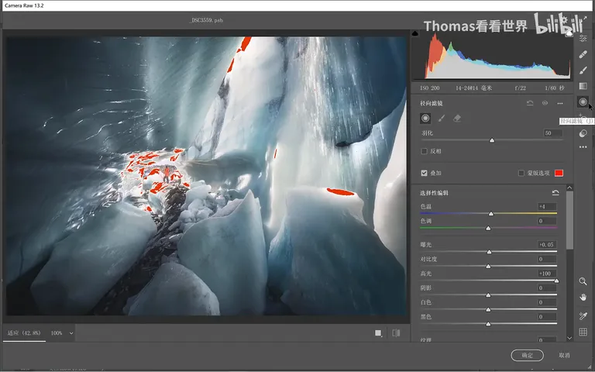This screenshot has width=595, height=372.
Task: Click the 黑色 blacks slider handle
Action: (x=488, y=324)
